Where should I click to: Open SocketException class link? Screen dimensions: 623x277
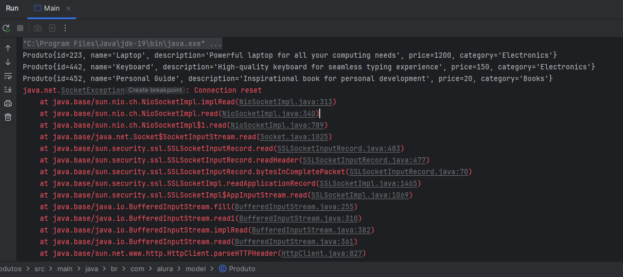click(93, 91)
